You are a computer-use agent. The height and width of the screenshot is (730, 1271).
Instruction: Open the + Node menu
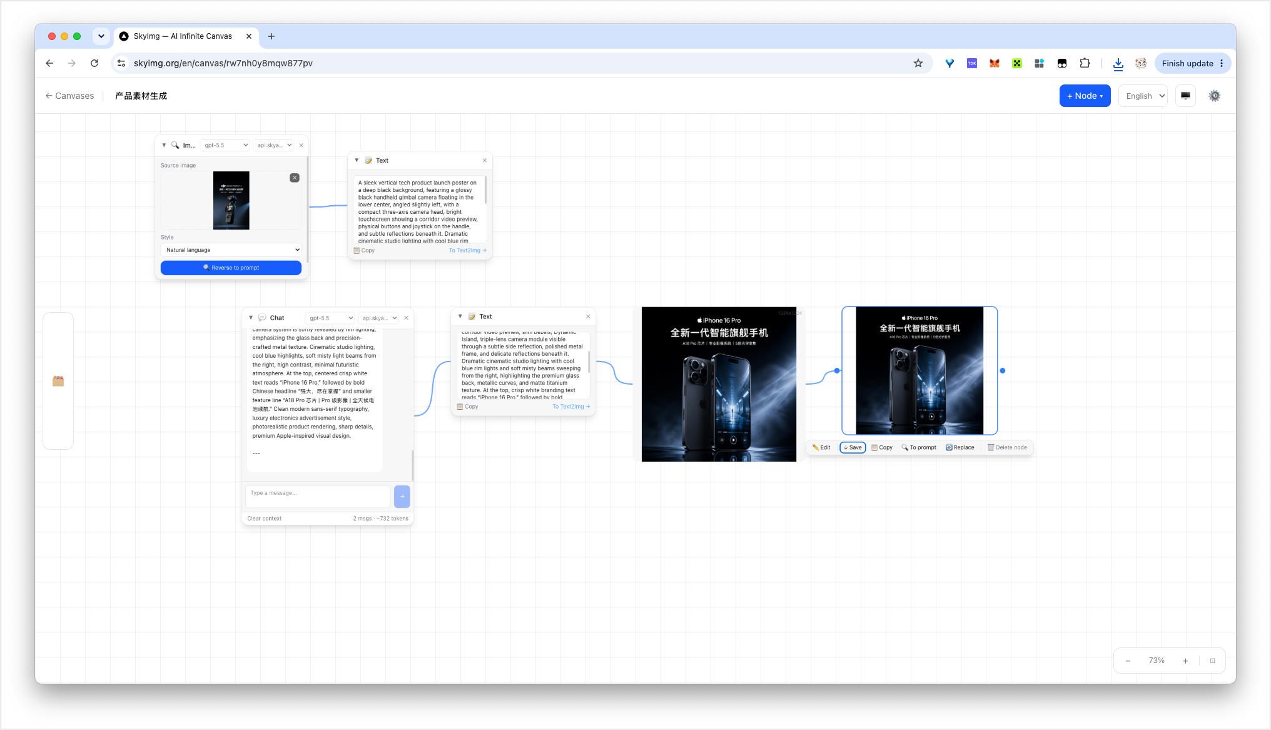1085,96
